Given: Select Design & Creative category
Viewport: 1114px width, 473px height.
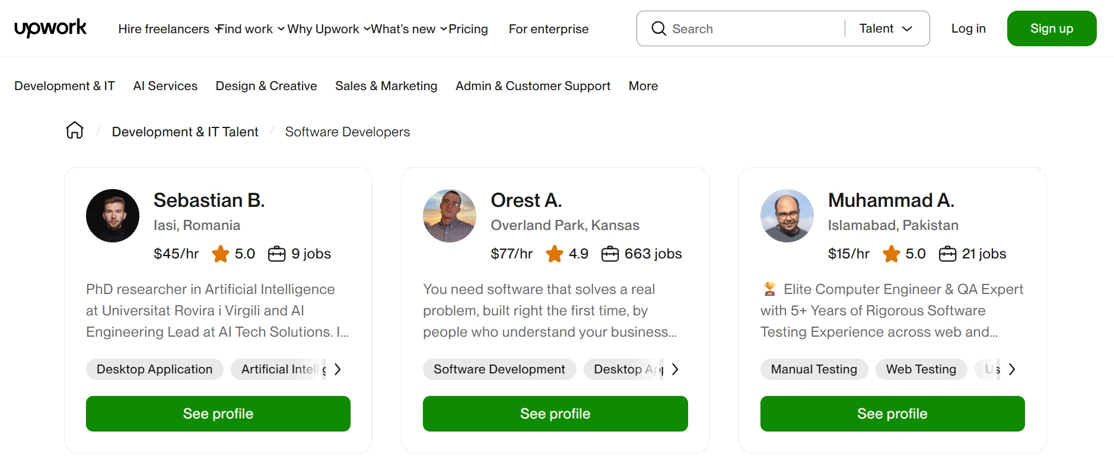Looking at the screenshot, I should click(x=266, y=86).
